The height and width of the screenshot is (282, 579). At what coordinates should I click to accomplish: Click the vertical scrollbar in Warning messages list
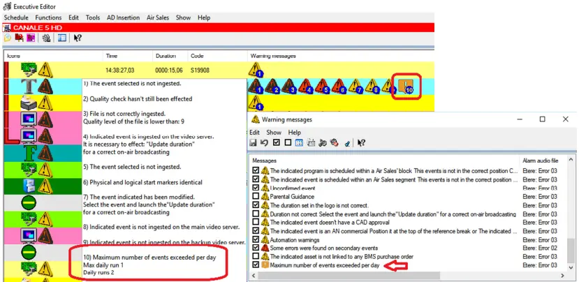(571, 209)
